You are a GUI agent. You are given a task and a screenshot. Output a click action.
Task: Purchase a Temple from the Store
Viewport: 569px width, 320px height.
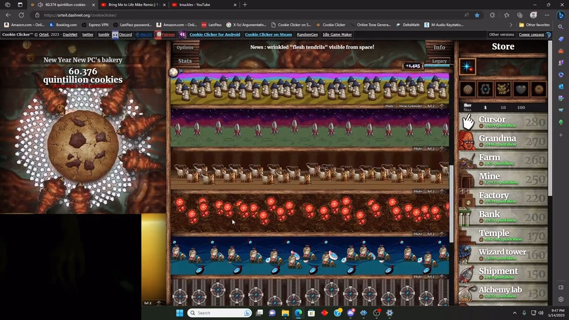click(x=503, y=236)
